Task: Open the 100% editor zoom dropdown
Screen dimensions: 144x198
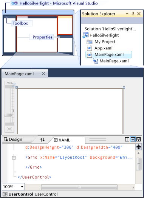Action: [x=22, y=187]
